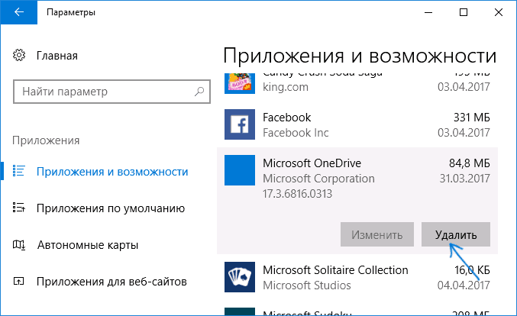Open Главная via the gear icon
The width and height of the screenshot is (517, 316).
click(19, 56)
